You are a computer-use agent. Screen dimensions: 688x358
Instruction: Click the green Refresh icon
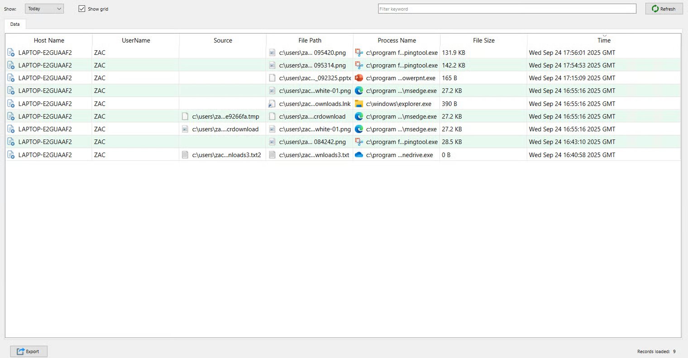click(x=655, y=9)
